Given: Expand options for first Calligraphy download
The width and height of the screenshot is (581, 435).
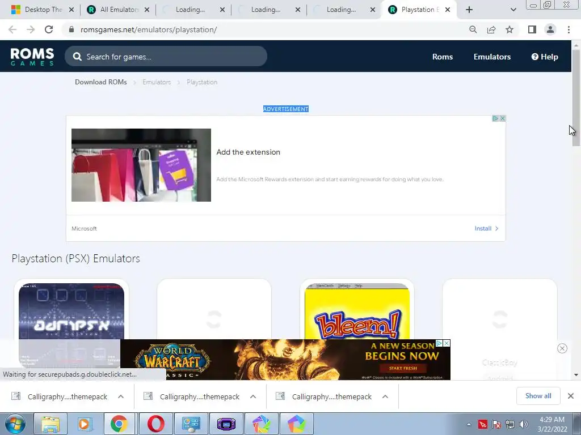Looking at the screenshot, I should pyautogui.click(x=121, y=396).
